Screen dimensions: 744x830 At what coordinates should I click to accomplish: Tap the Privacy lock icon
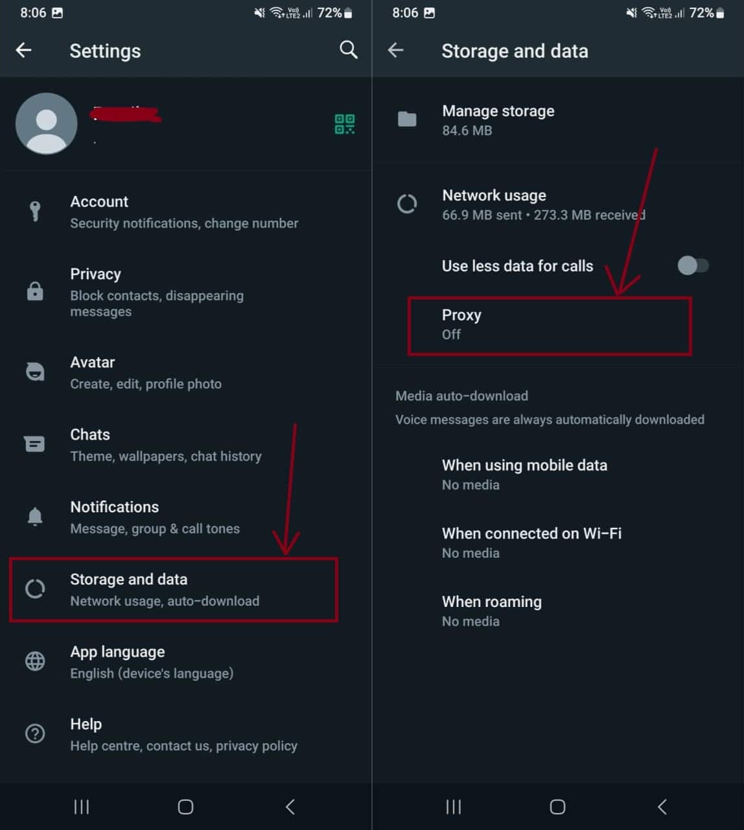(35, 292)
